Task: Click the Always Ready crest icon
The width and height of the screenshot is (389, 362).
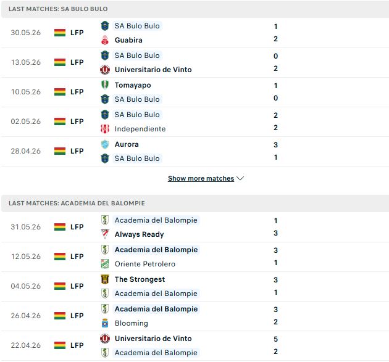Action: [105, 234]
